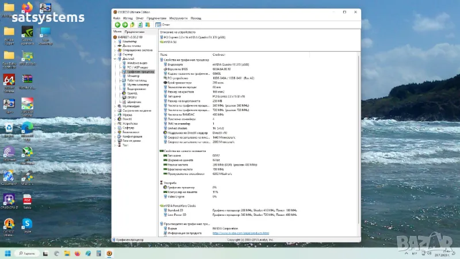The image size is (460, 259).
Task: Collapse the Дисплей tree node
Action: pyautogui.click(x=116, y=59)
